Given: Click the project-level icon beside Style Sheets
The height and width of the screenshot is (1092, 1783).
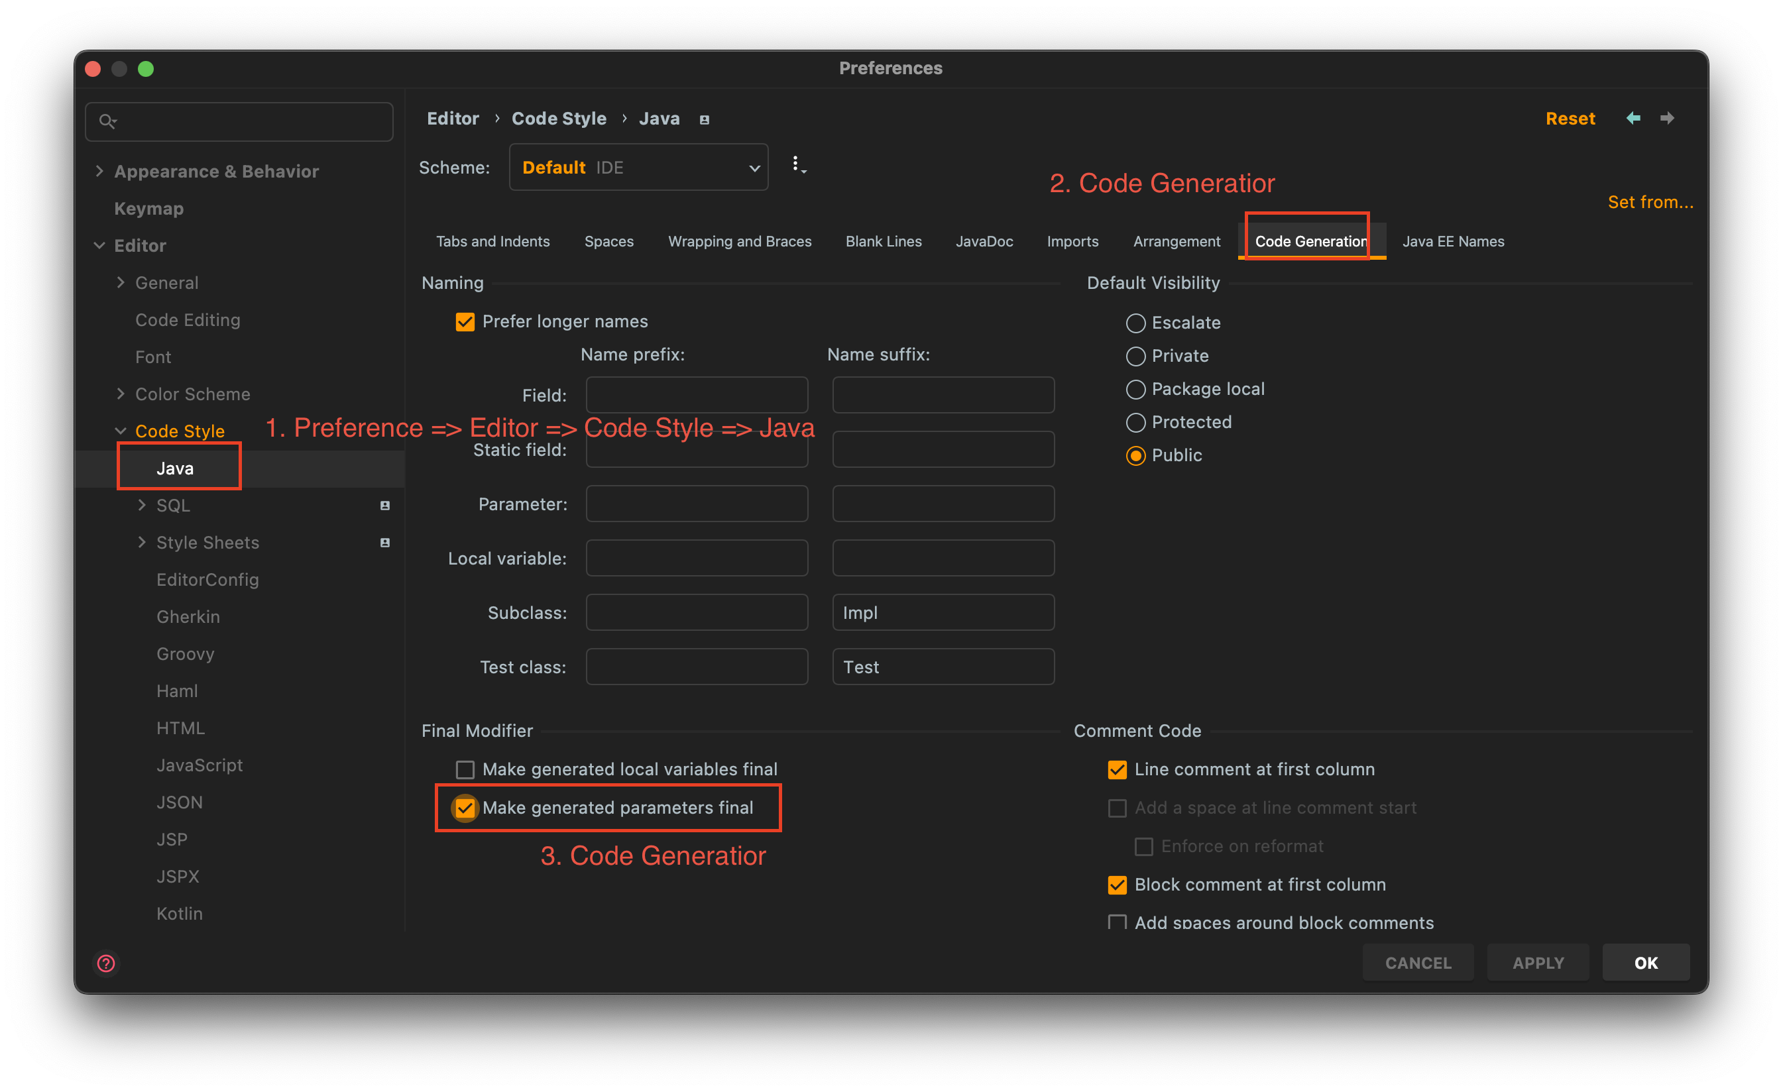Looking at the screenshot, I should point(385,543).
